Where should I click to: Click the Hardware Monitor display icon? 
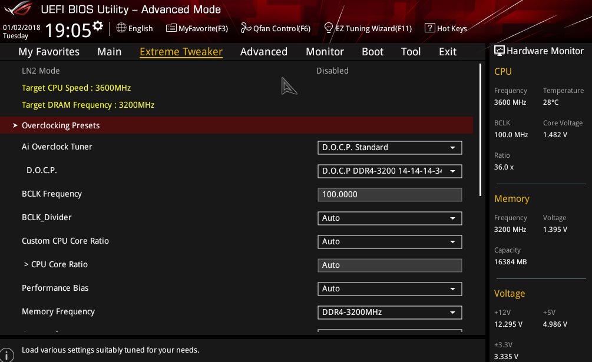[x=499, y=51]
